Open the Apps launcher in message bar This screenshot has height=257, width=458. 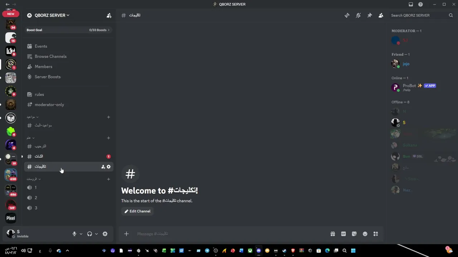click(376, 234)
